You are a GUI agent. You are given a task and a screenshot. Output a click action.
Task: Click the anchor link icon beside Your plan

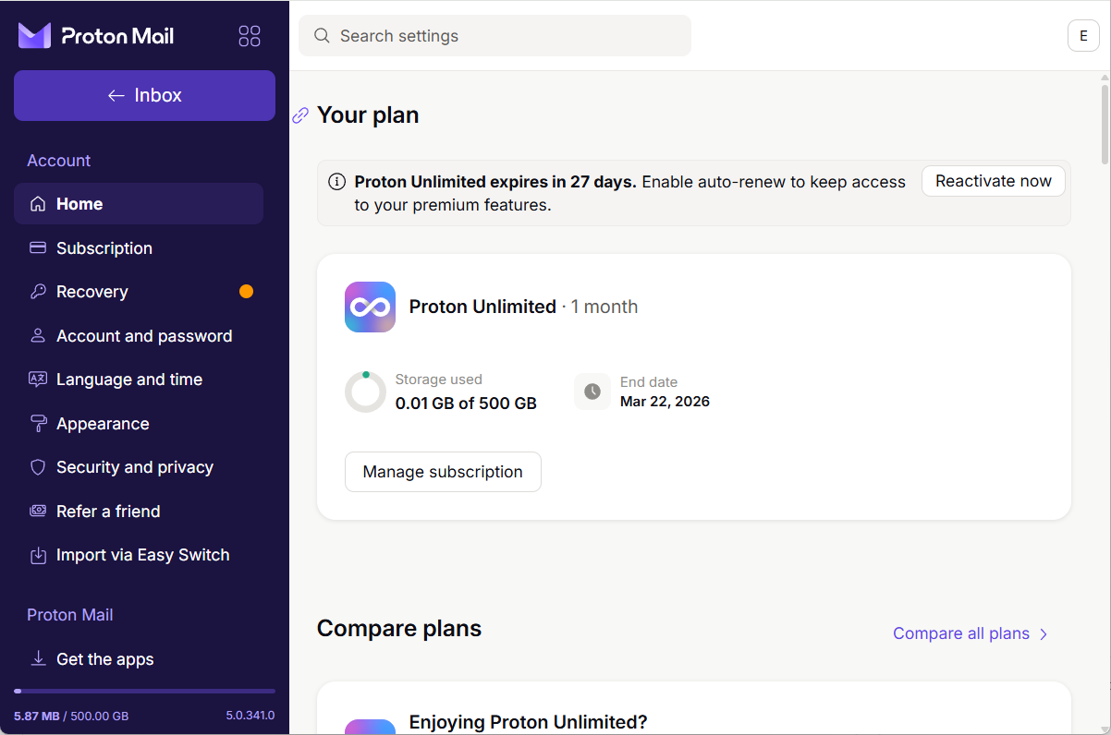click(300, 115)
